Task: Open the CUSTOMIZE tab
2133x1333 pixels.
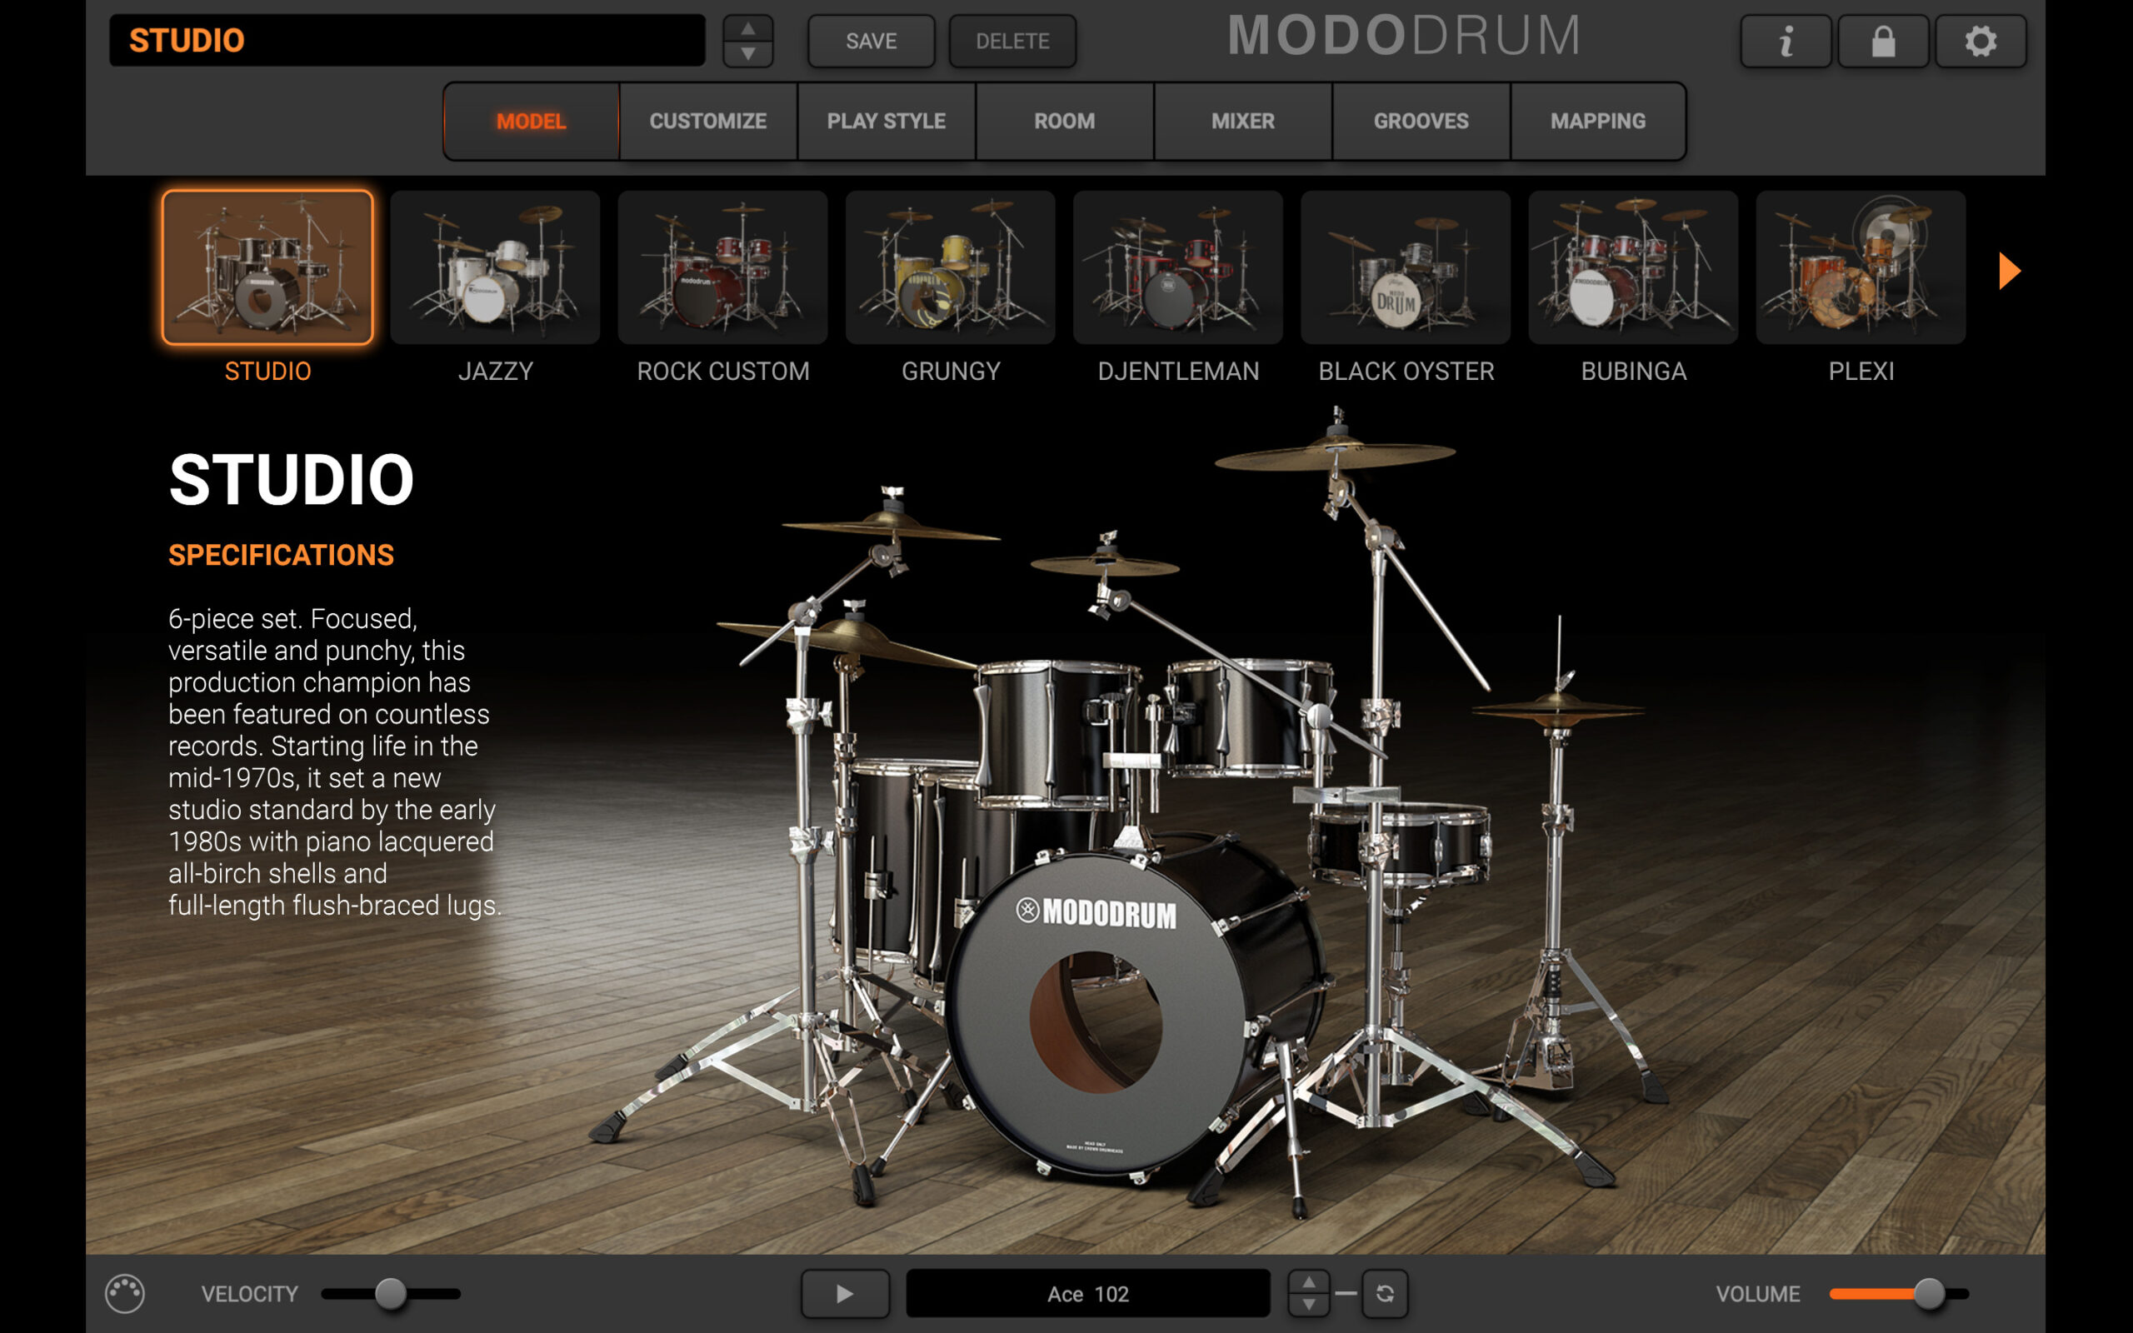Action: 707,121
